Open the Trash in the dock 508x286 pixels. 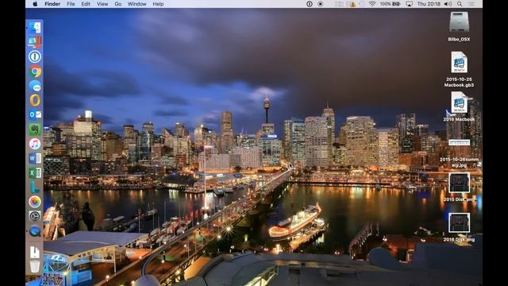coord(35,267)
